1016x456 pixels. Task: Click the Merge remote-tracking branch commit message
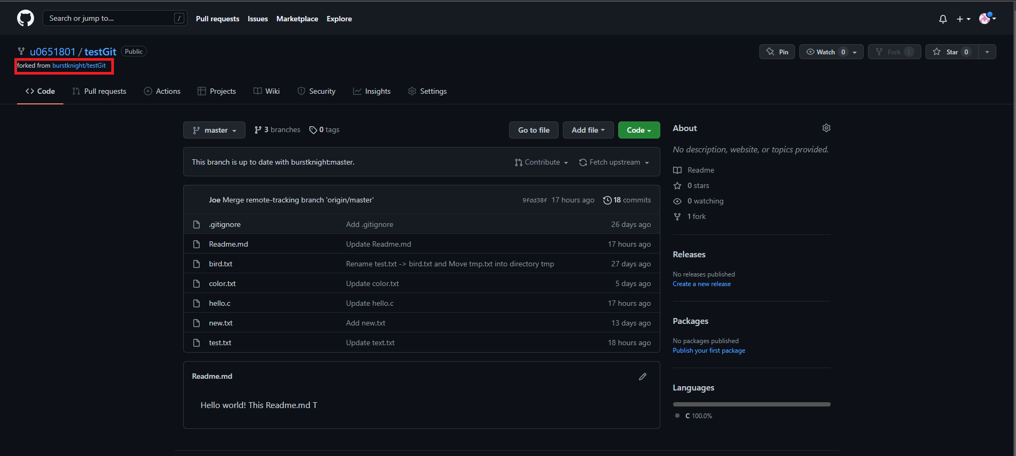[298, 200]
